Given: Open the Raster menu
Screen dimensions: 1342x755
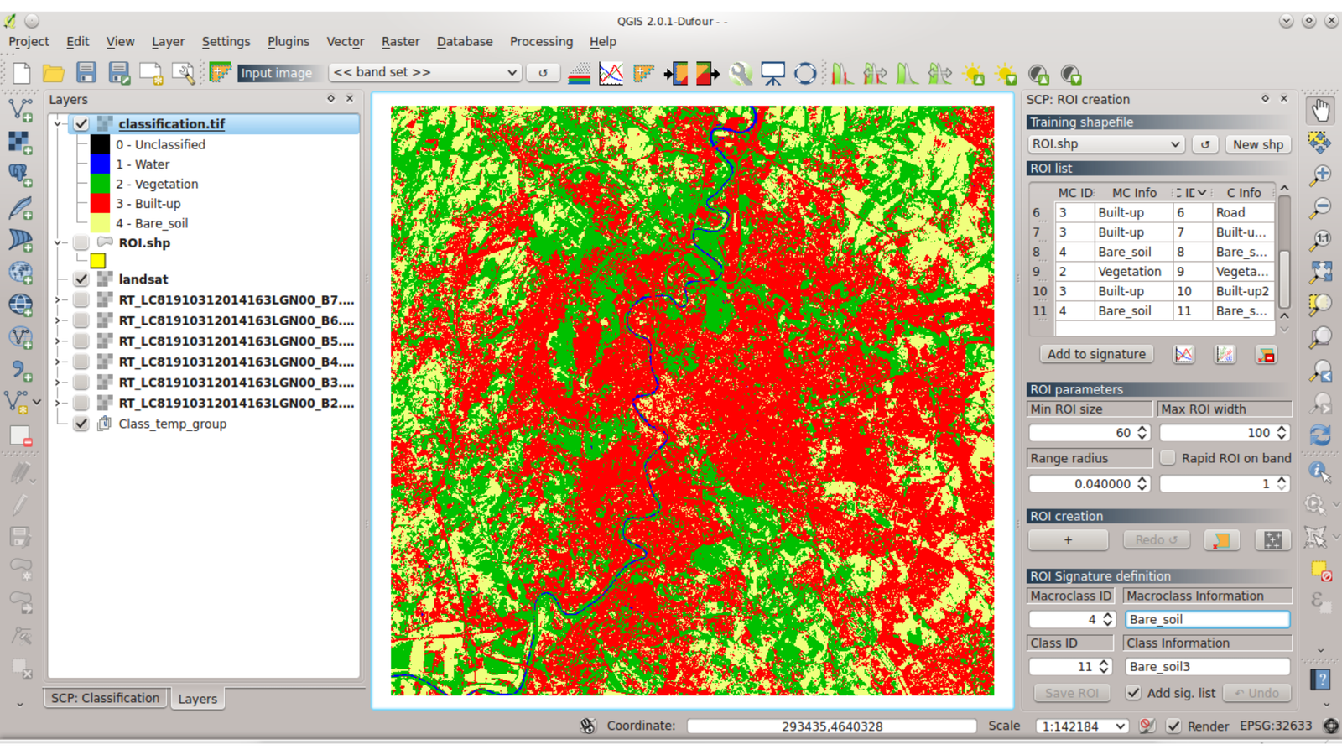Looking at the screenshot, I should pyautogui.click(x=400, y=41).
